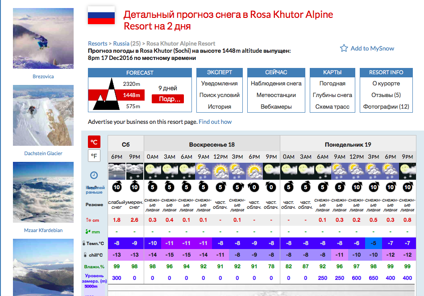Open the 9 дней forecast option
Image resolution: width=424 pixels, height=296 pixels.
[168, 88]
